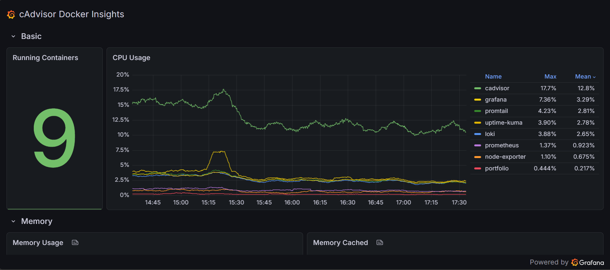
Task: Click the running containers value 9
Action: pyautogui.click(x=55, y=138)
